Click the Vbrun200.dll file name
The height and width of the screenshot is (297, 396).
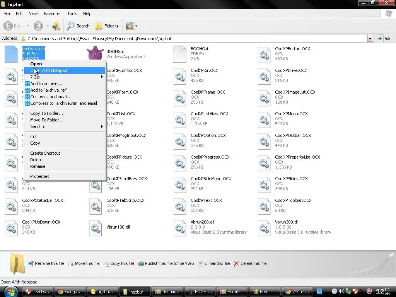coord(202,222)
